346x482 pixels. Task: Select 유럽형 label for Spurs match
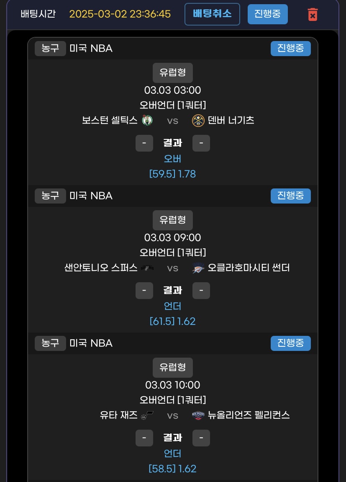(172, 220)
